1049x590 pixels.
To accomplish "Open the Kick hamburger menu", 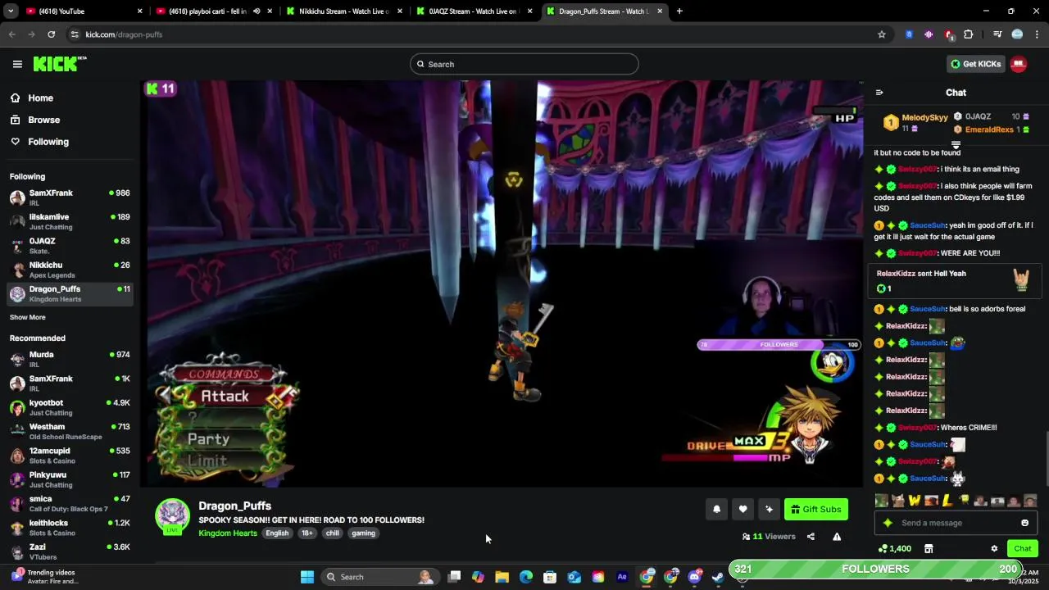I will point(17,64).
